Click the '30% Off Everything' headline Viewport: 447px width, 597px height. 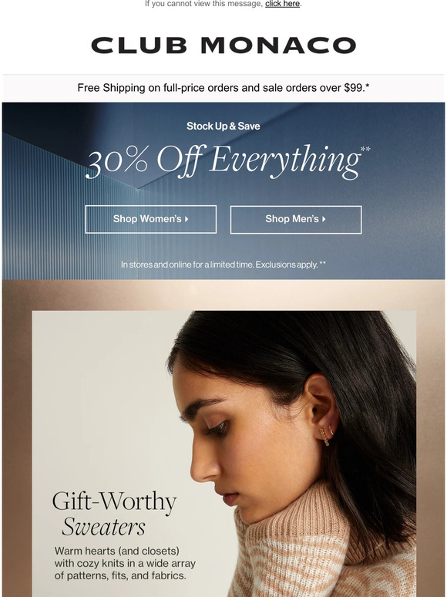point(223,160)
